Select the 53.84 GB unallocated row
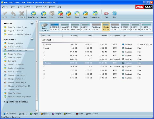Image resolution: width=154 pixels, height=119 pixels. tap(98, 59)
